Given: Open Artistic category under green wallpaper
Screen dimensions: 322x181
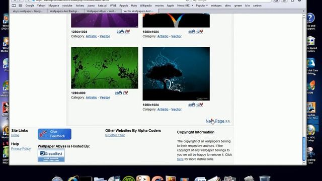Looking at the screenshot, I should [91, 98].
